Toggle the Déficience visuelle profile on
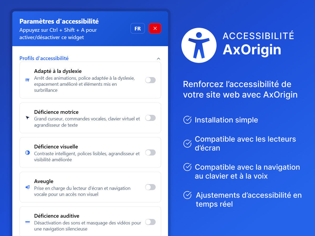Image resolution: width=315 pixels, height=236 pixels. click(x=150, y=153)
